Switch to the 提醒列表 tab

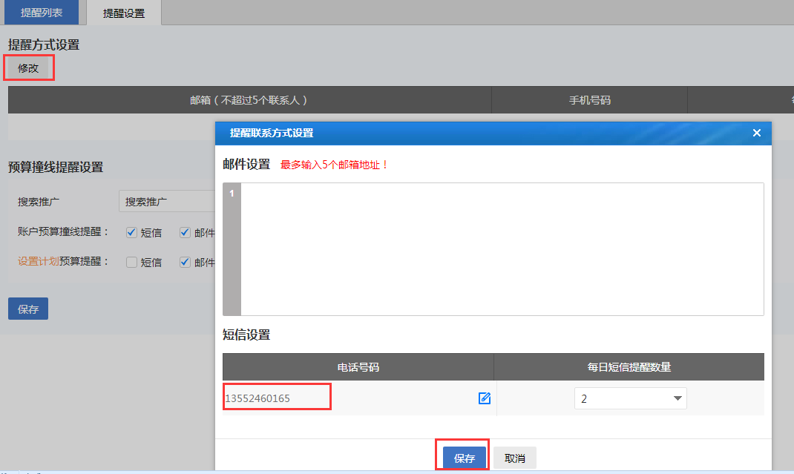42,13
